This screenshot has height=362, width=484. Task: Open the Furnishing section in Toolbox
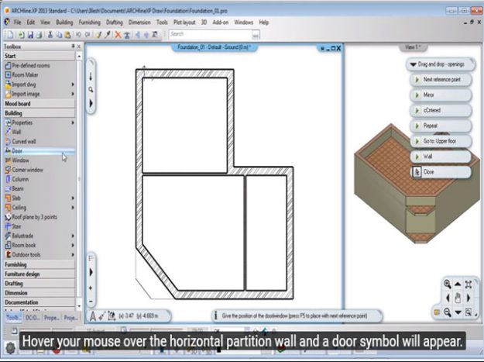click(15, 264)
